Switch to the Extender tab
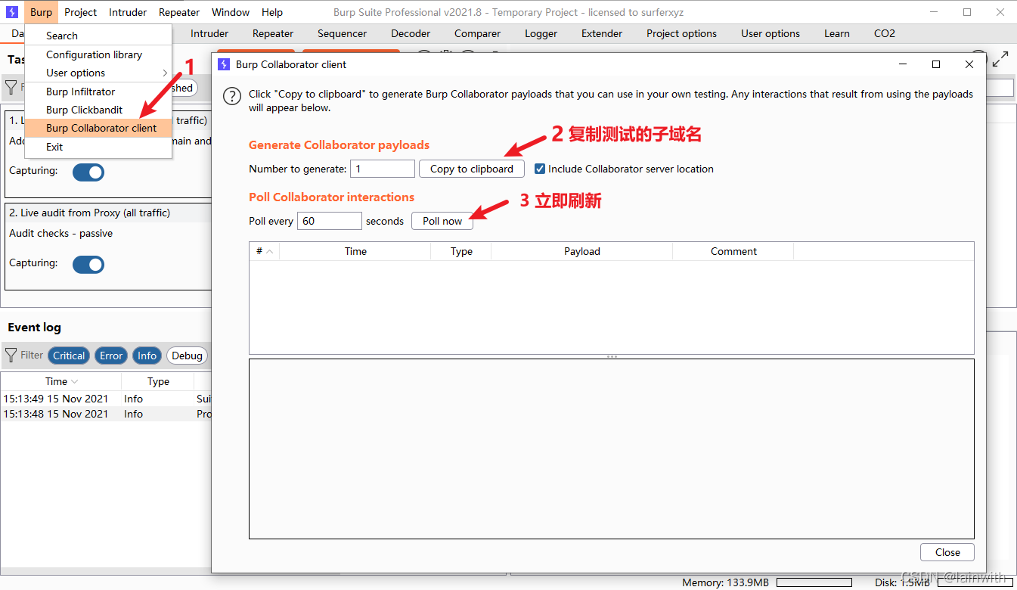The height and width of the screenshot is (590, 1017). click(x=602, y=33)
